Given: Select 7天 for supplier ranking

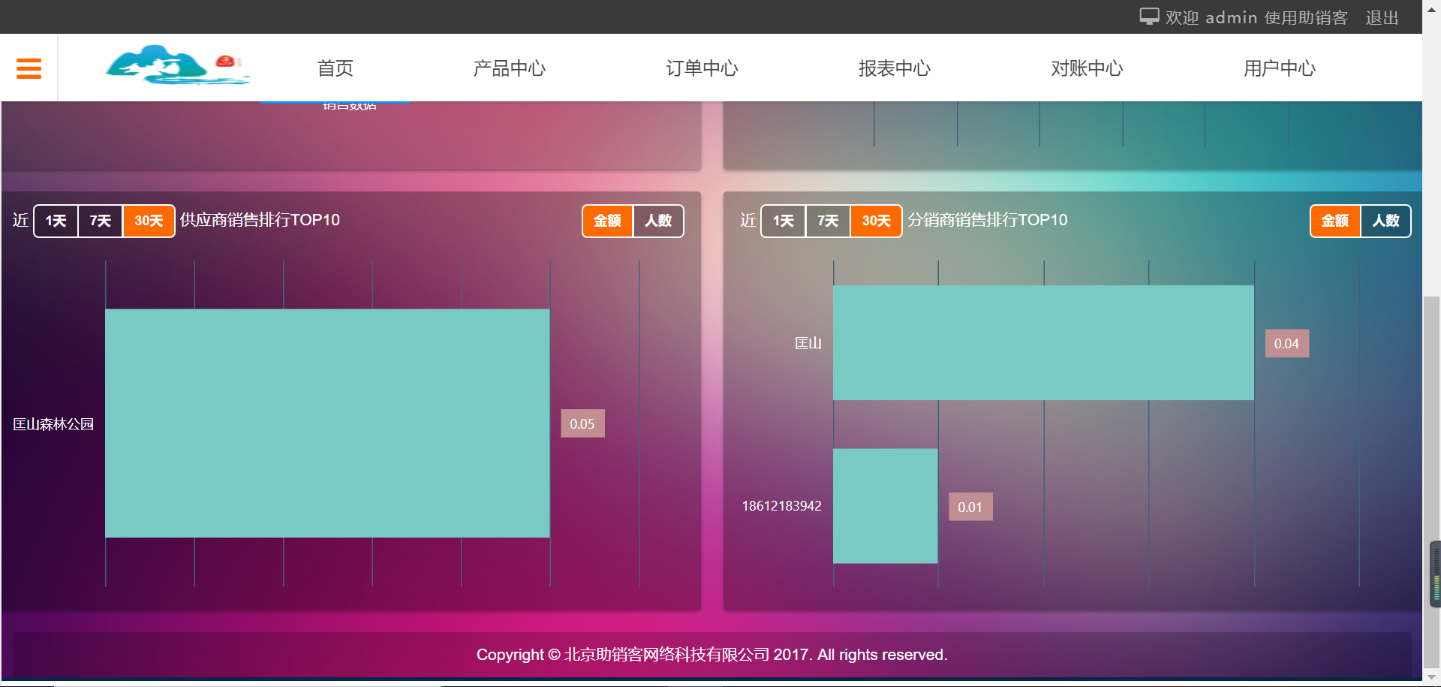Looking at the screenshot, I should 101,221.
